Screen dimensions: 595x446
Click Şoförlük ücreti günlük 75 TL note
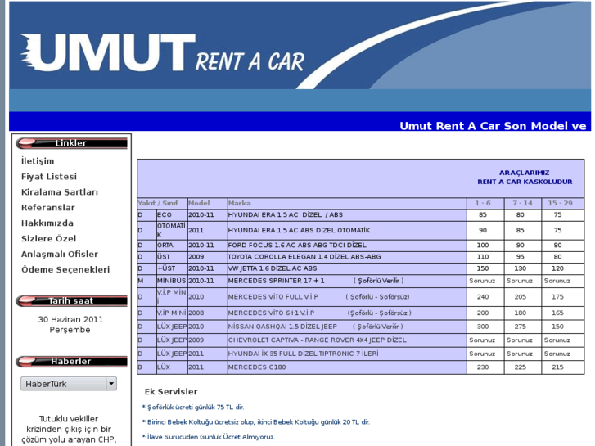pos(193,408)
